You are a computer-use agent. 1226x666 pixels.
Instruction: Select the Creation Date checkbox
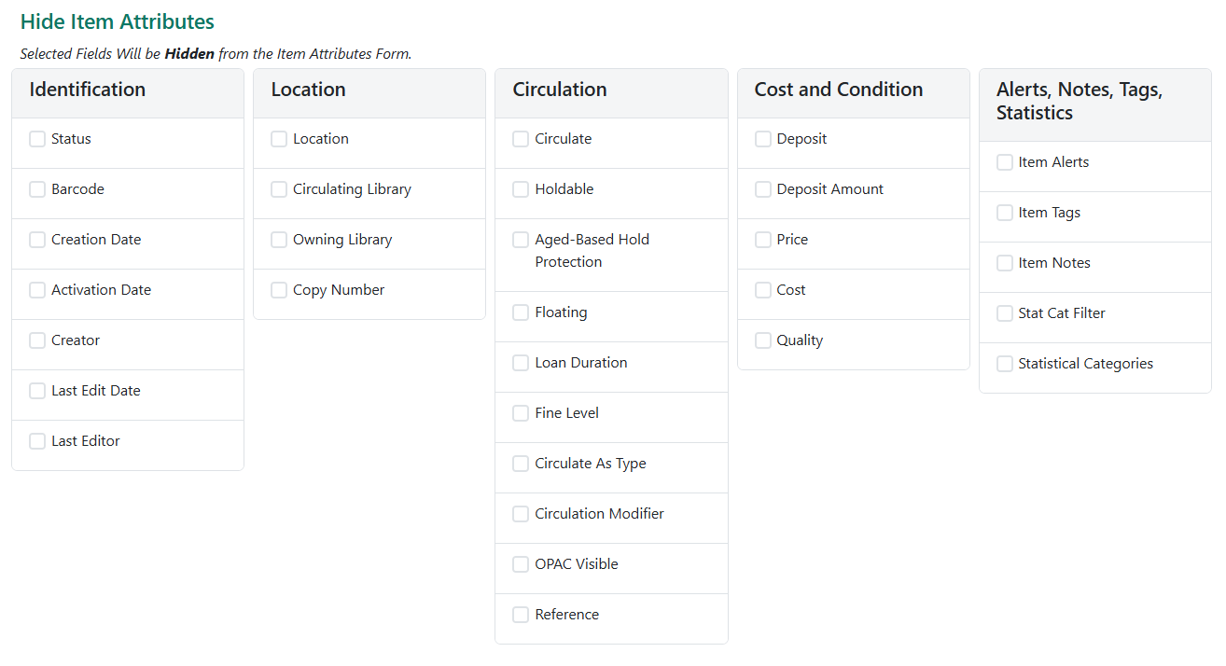tap(37, 239)
